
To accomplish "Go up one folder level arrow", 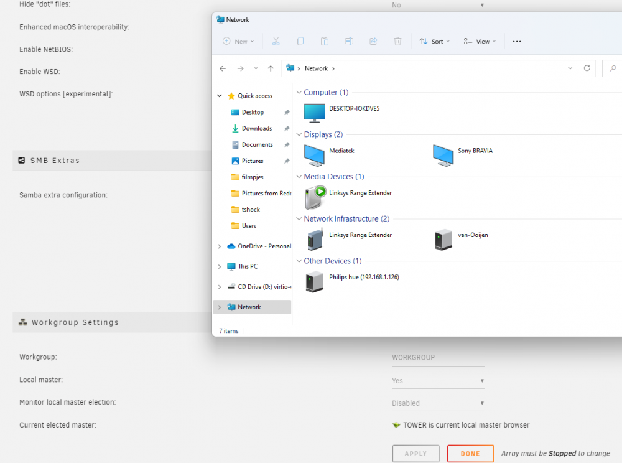I will tap(271, 68).
